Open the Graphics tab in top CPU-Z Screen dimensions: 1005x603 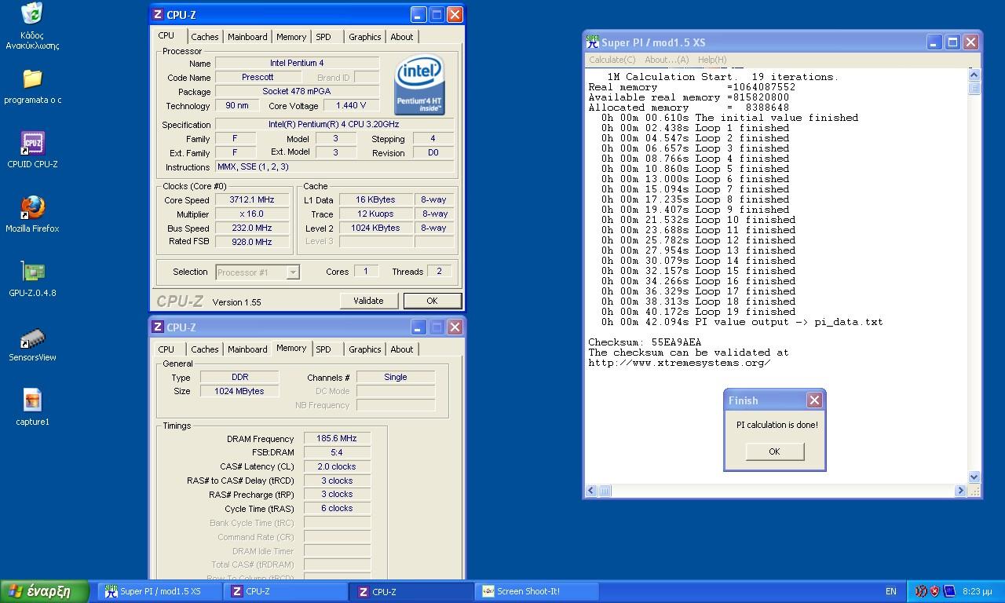tap(364, 37)
